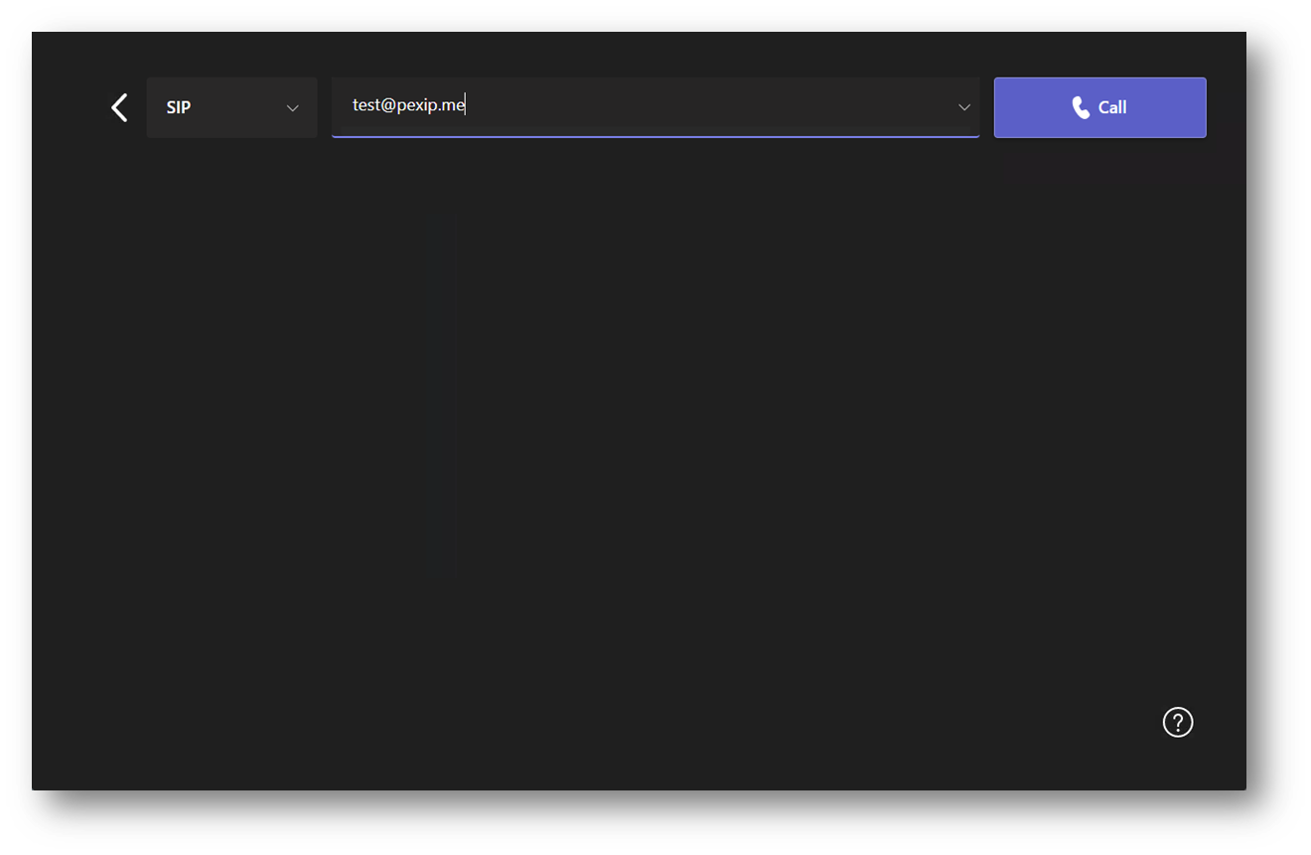This screenshot has height=855, width=1311.
Task: Click the word test in the address
Action: click(366, 105)
